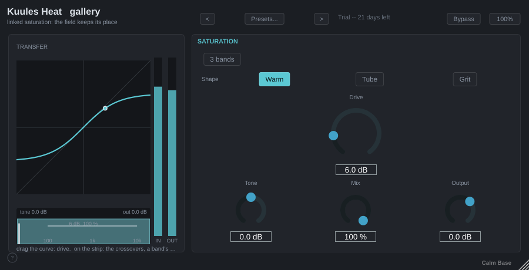The image size is (529, 270).
Task: Click the Output value field 0.0 dB
Action: pyautogui.click(x=460, y=237)
